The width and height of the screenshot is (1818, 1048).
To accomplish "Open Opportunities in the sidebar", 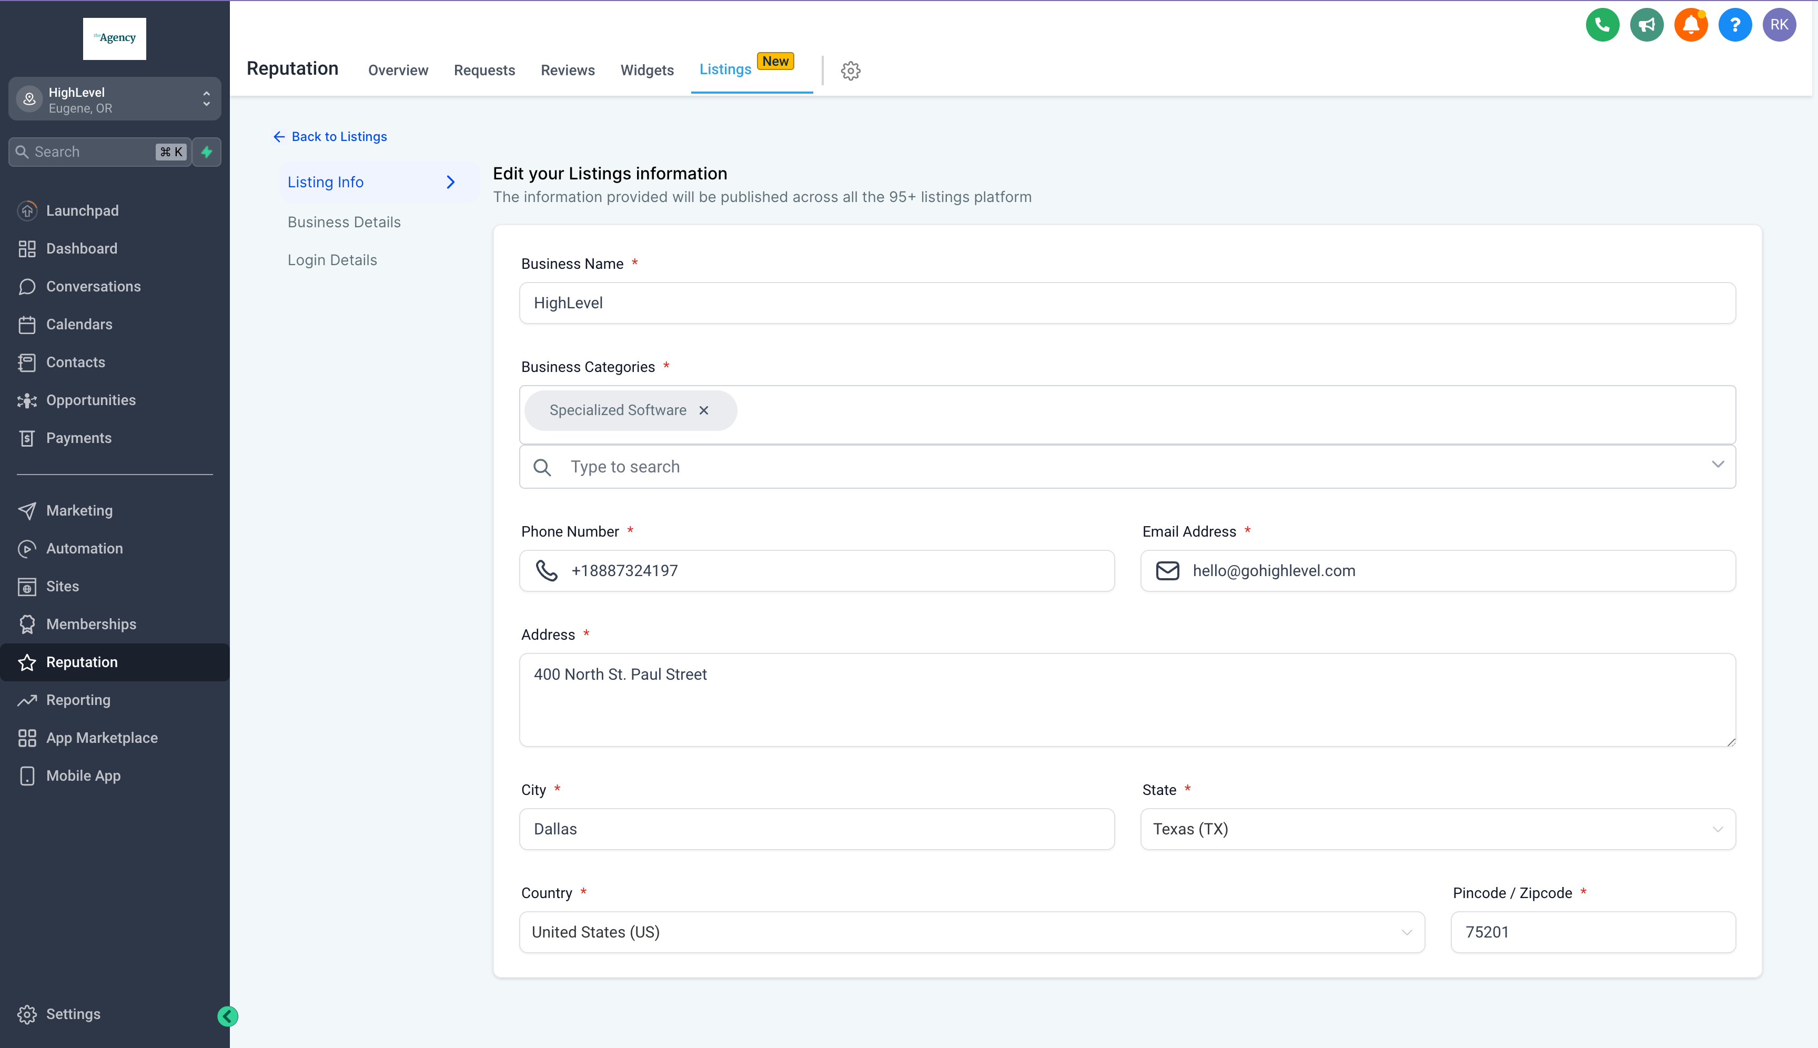I will [115, 400].
